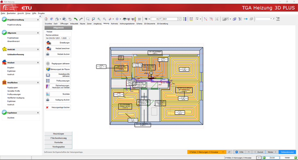Collapse the Projektverwaltung section
298x160 pixels.
coord(38,20)
